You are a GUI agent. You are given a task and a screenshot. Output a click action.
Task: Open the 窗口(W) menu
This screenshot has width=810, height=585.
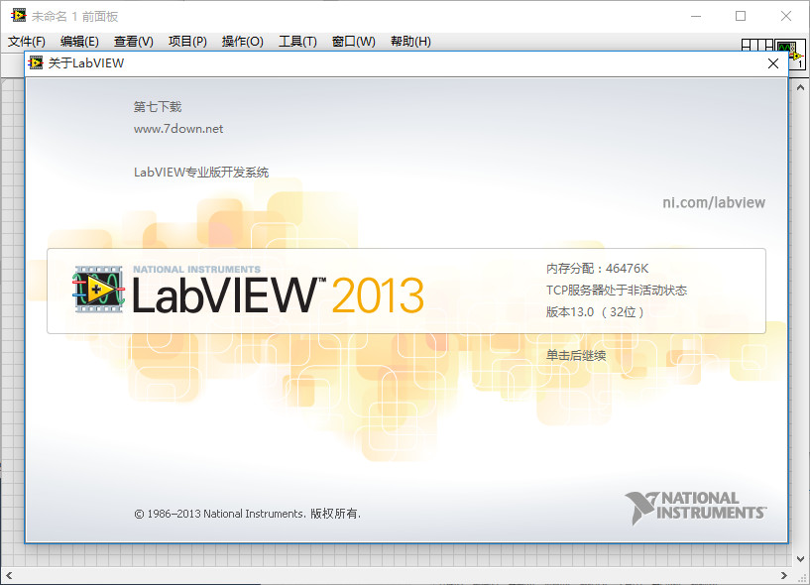[352, 41]
